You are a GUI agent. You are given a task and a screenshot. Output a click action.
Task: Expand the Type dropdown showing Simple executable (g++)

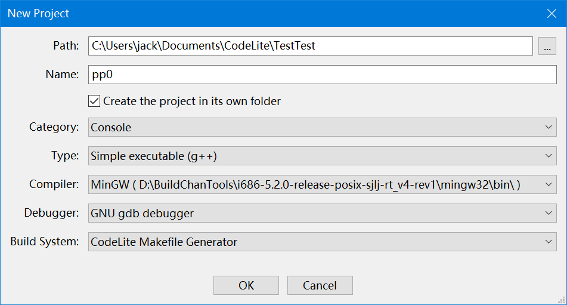[322, 156]
